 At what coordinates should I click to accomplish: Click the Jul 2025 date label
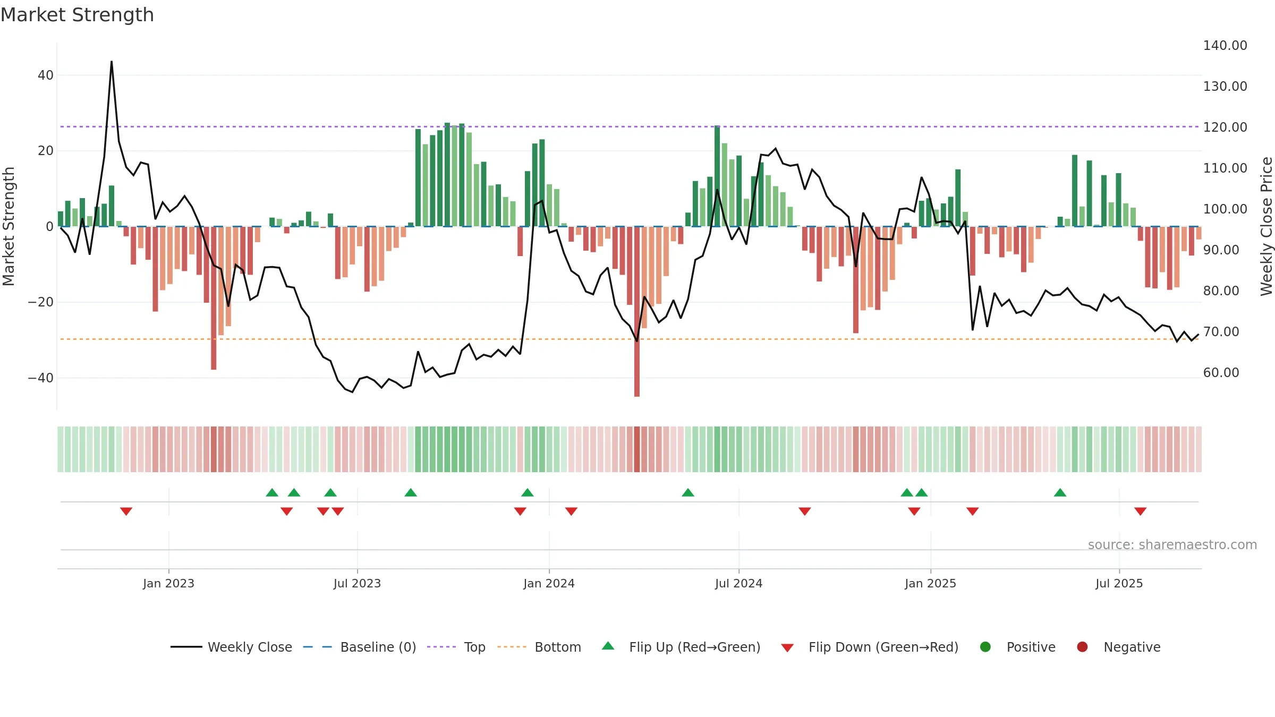[1119, 583]
